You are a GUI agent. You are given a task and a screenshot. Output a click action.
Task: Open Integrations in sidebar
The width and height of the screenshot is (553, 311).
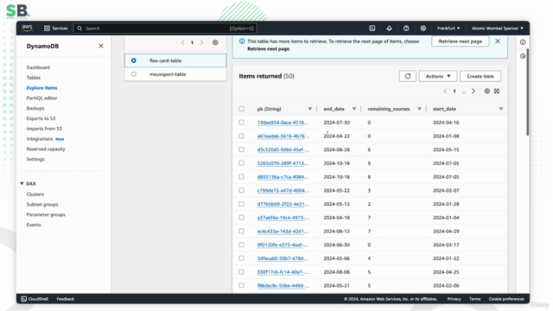click(40, 139)
